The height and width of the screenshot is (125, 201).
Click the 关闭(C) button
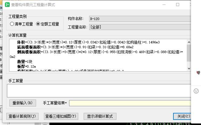tap(182, 116)
